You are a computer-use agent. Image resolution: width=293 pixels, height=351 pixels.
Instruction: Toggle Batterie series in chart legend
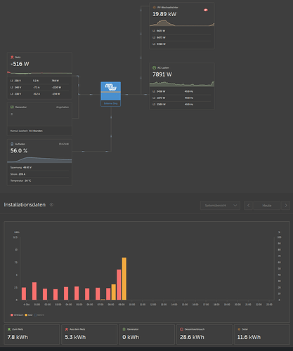pos(39,315)
